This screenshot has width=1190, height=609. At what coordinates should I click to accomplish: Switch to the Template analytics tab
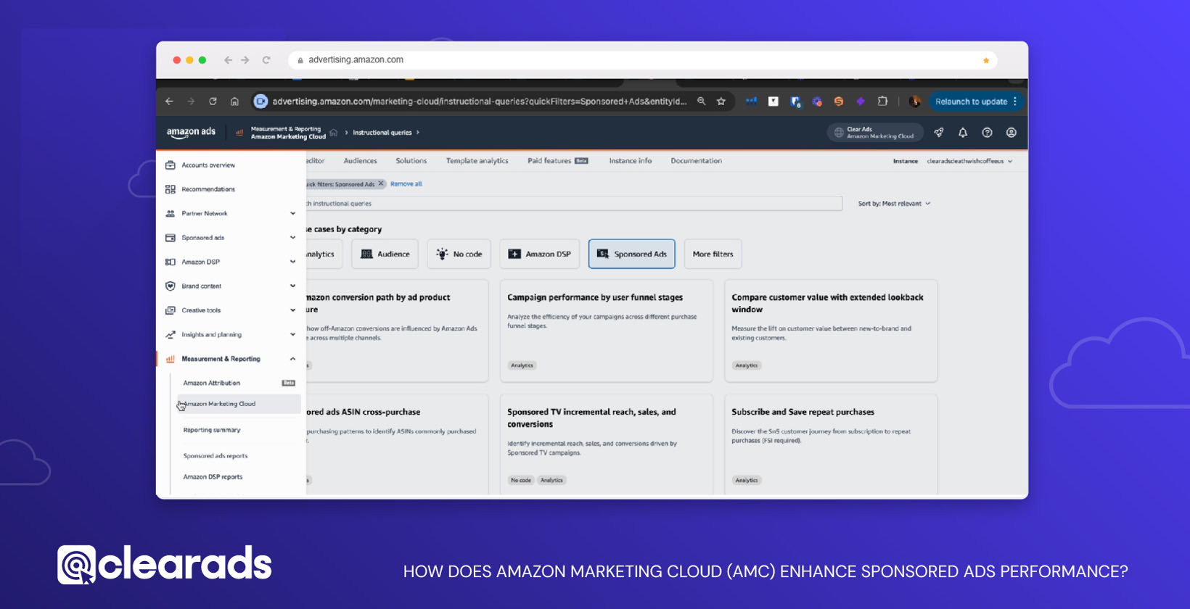tap(477, 161)
